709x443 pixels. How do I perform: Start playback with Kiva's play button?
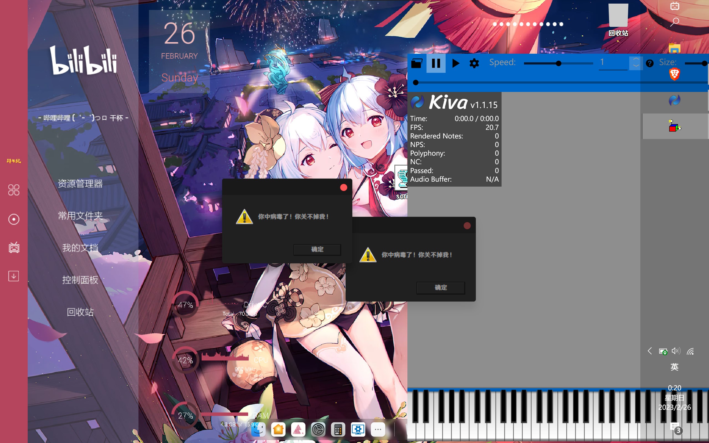click(x=456, y=63)
